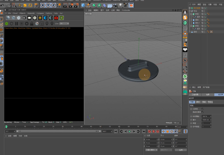Screen dimensions: 224x155
Task: Click the Undo arrow in the top toolbar
Action: (x=2, y=6)
